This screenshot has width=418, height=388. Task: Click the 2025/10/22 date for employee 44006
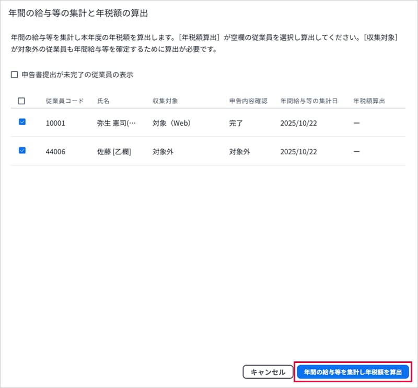298,152
